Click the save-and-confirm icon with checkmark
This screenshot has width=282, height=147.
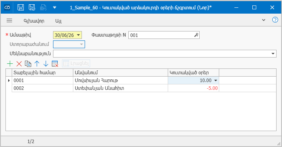click(32, 7)
